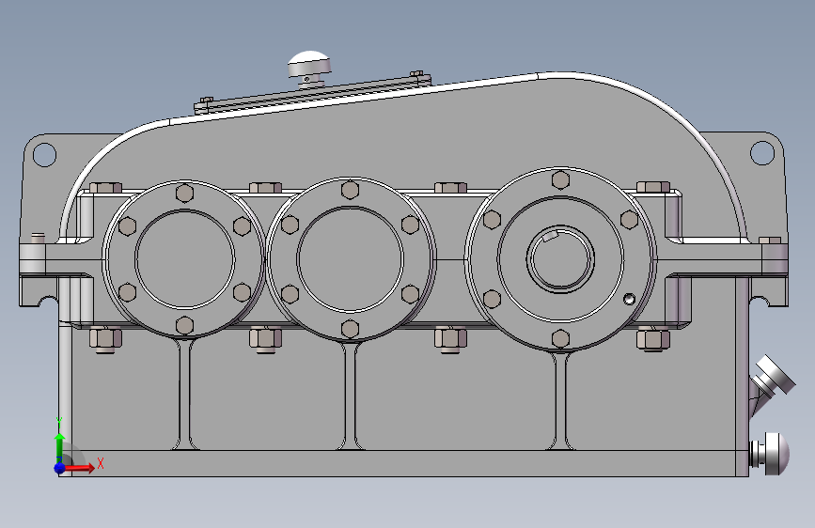Select the support rib below middle bearing cap
Screen dimensions: 815x528
(350, 395)
